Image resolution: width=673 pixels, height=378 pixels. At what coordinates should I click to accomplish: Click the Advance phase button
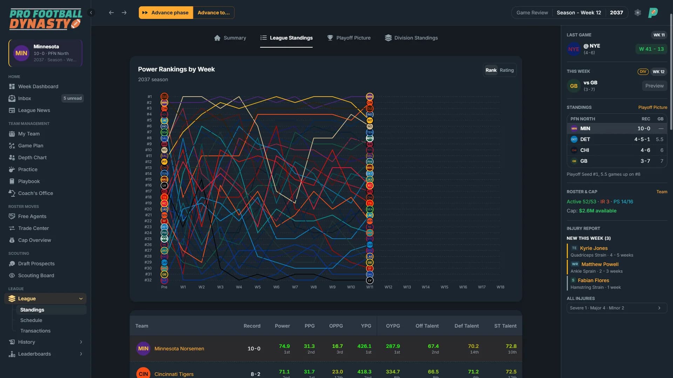pos(166,13)
